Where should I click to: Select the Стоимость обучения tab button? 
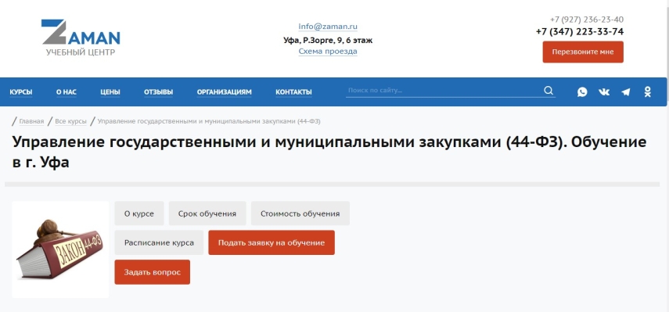pyautogui.click(x=300, y=213)
